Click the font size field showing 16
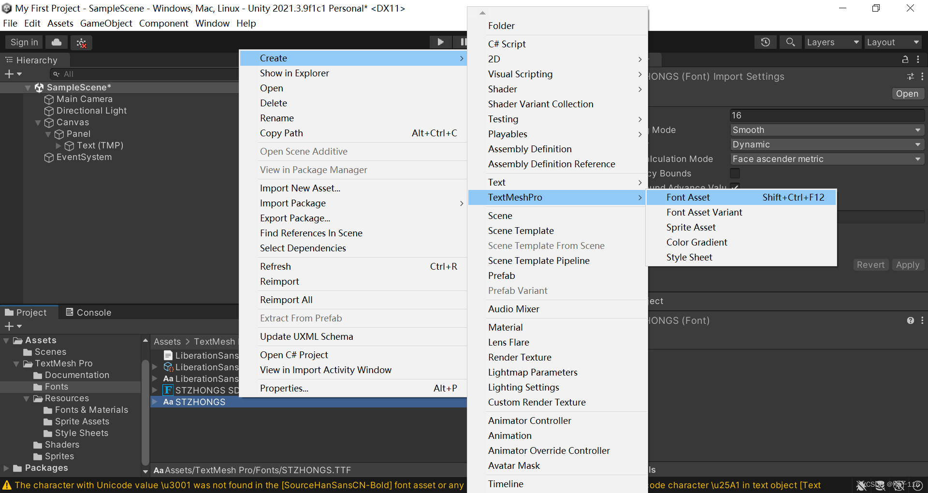The image size is (928, 493). pos(827,116)
